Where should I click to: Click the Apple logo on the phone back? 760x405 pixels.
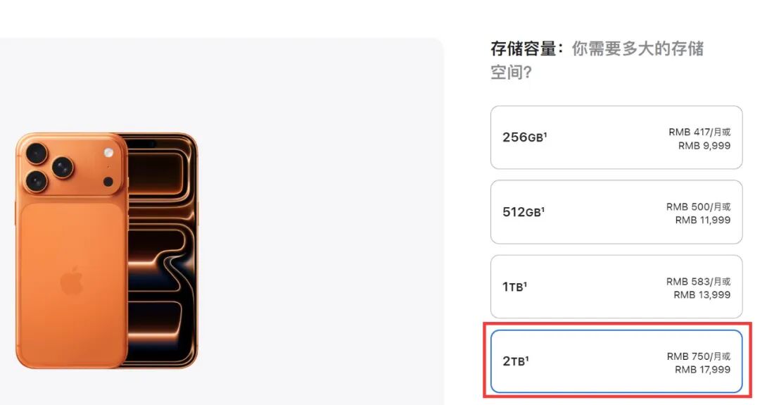click(x=71, y=282)
